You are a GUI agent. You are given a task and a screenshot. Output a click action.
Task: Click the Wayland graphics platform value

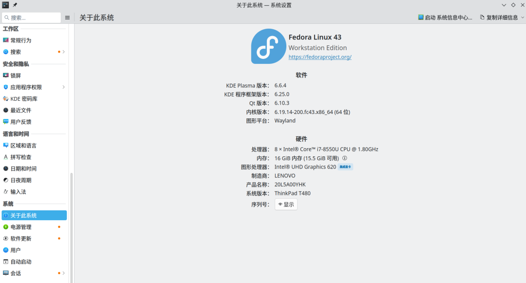tap(285, 121)
